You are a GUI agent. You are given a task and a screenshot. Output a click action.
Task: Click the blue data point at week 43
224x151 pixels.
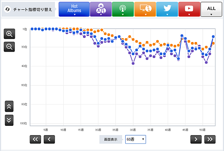pyautogui.click(x=178, y=59)
